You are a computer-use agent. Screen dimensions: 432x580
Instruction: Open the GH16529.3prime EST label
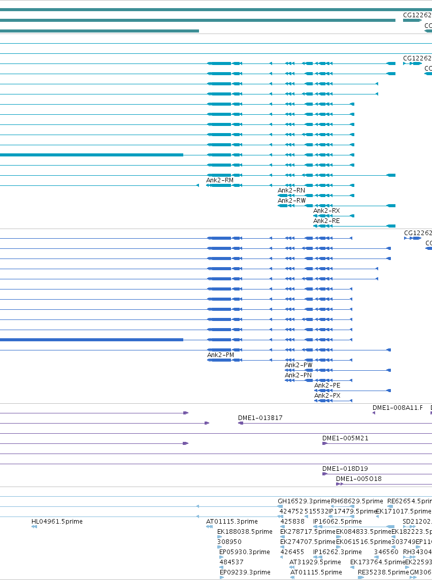coord(304,501)
